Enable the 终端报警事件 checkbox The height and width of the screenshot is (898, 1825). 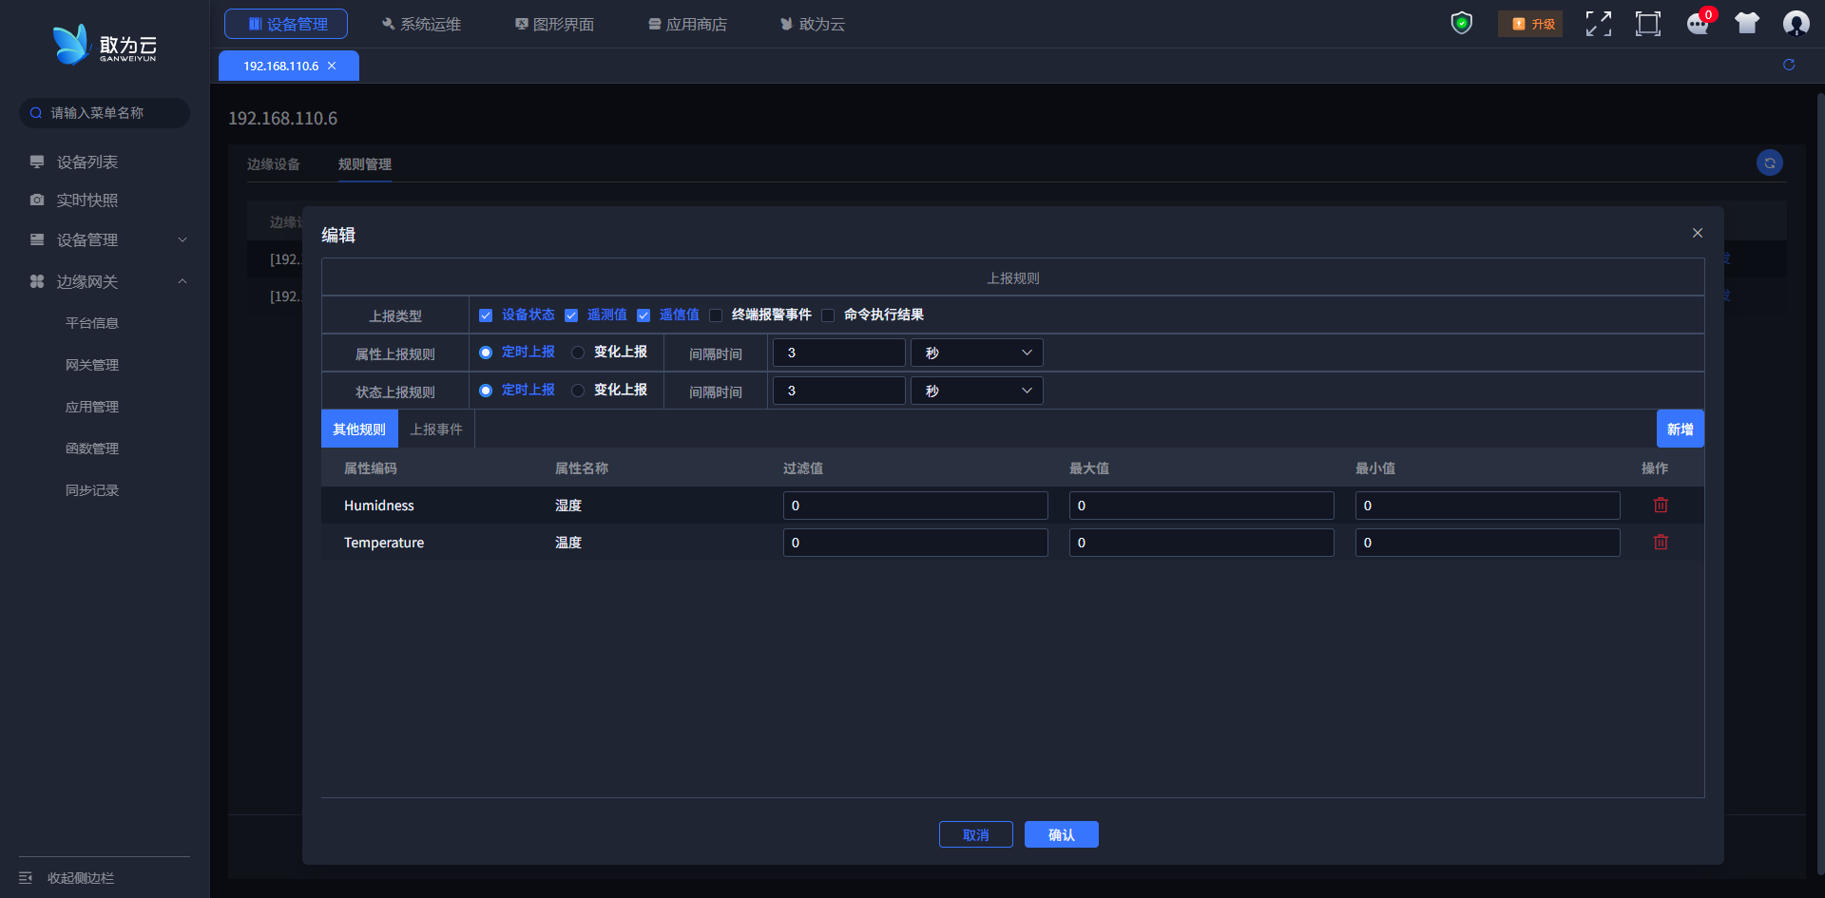point(716,315)
